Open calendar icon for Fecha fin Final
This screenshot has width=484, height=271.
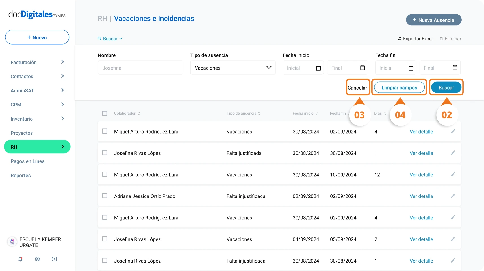click(x=455, y=68)
